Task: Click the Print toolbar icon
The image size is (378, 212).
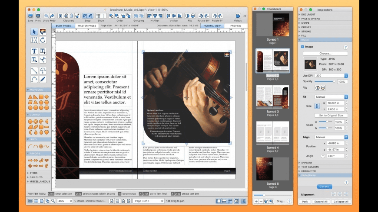Action: click(38, 16)
